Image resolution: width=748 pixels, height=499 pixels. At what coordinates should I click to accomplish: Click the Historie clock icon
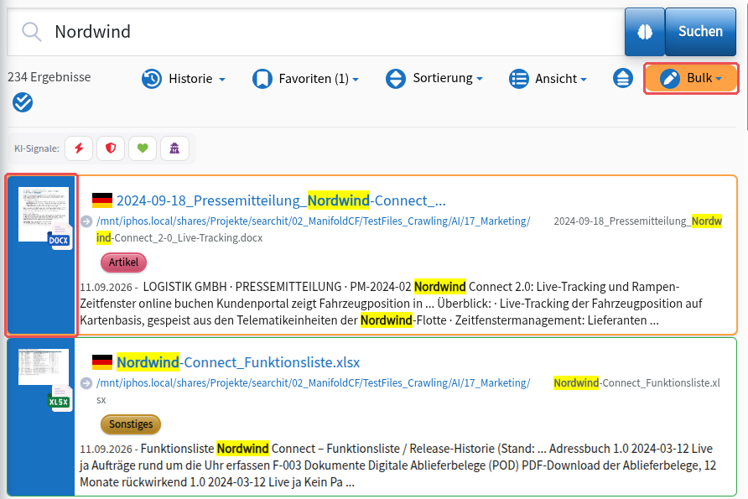152,79
